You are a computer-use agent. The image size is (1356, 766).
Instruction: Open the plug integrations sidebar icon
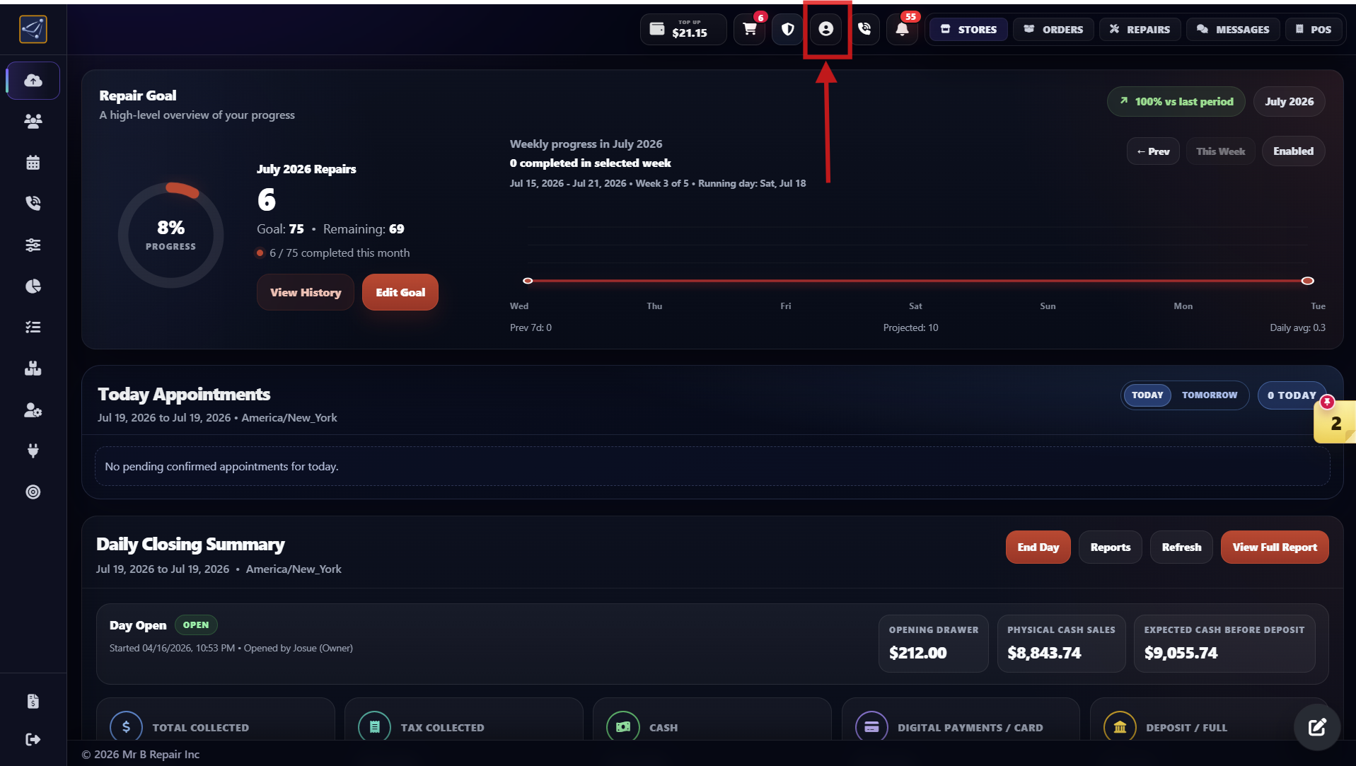click(x=33, y=451)
